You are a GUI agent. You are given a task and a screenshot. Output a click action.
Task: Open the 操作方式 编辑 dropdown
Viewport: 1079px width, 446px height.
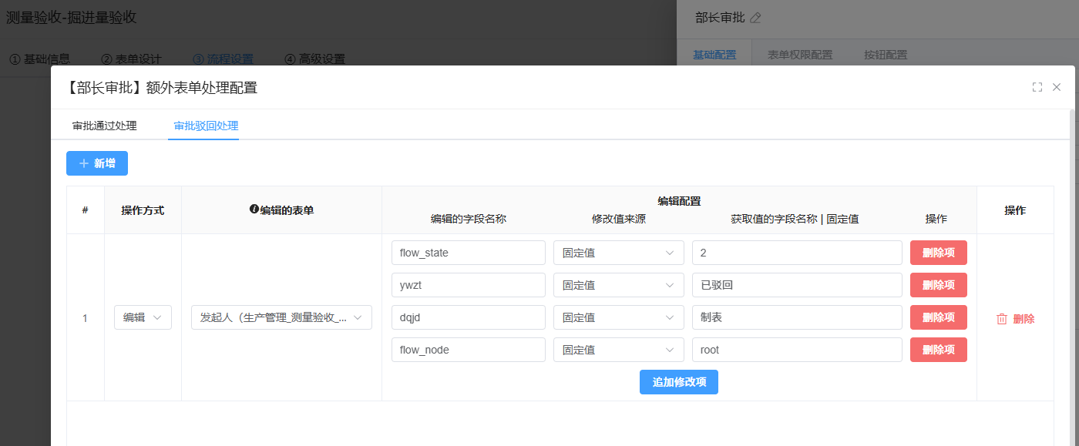click(143, 317)
